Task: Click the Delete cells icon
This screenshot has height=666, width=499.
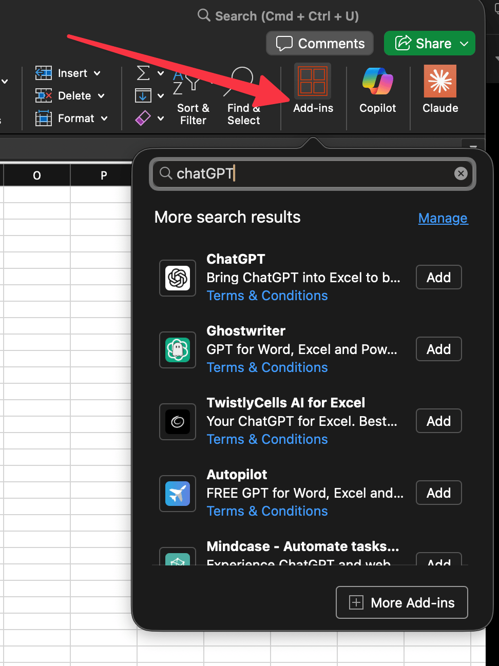Action: tap(44, 95)
